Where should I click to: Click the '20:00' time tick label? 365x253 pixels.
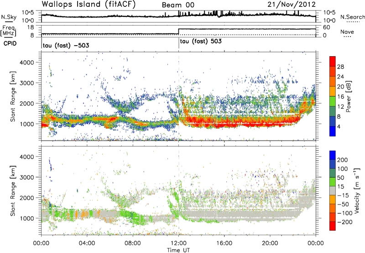[x=270, y=243]
